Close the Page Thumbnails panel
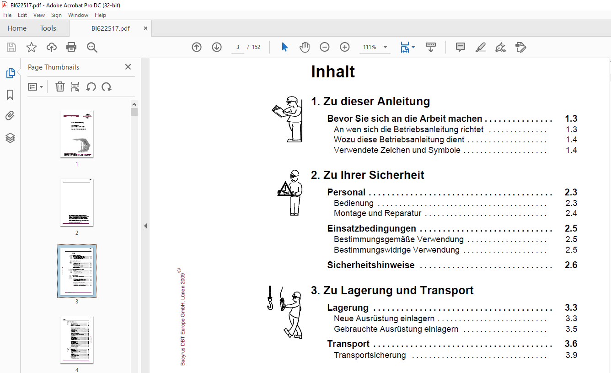This screenshot has width=611, height=373. click(x=128, y=67)
